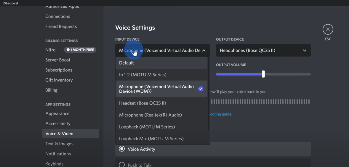
Task: Choose Microphone (Realtek(R) Audio) option
Action: pos(151,115)
